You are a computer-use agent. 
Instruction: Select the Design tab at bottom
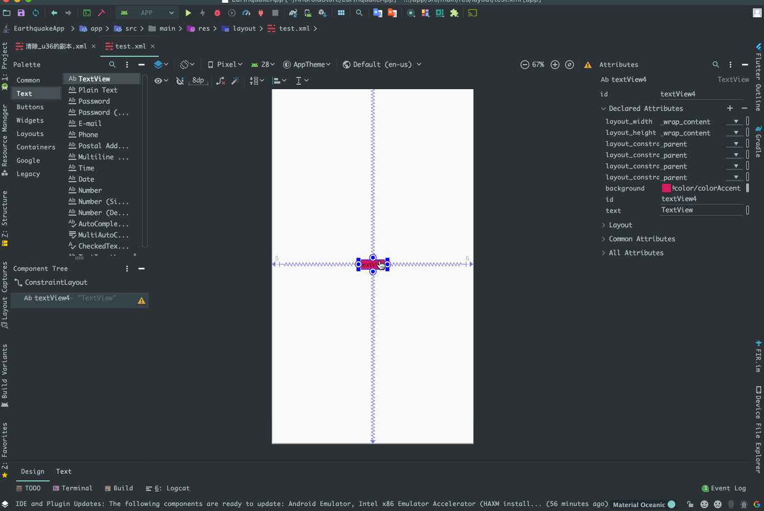(x=33, y=471)
